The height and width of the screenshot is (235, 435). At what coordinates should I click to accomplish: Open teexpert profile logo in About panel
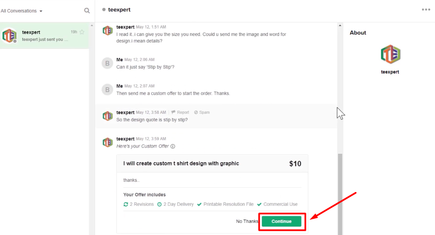coord(390,55)
